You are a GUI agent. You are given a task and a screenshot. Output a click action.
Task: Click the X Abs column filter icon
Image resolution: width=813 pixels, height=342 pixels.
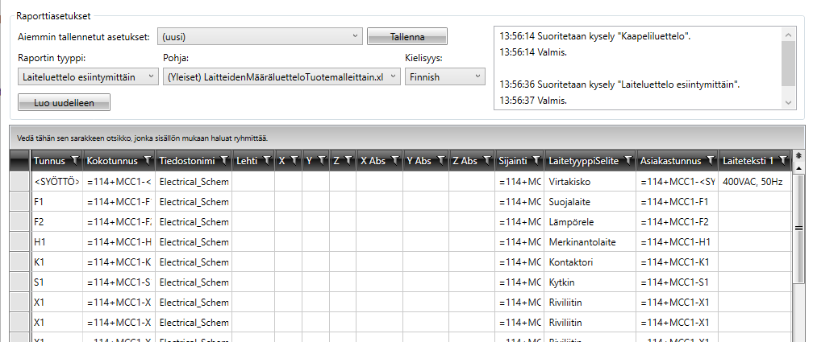393,160
